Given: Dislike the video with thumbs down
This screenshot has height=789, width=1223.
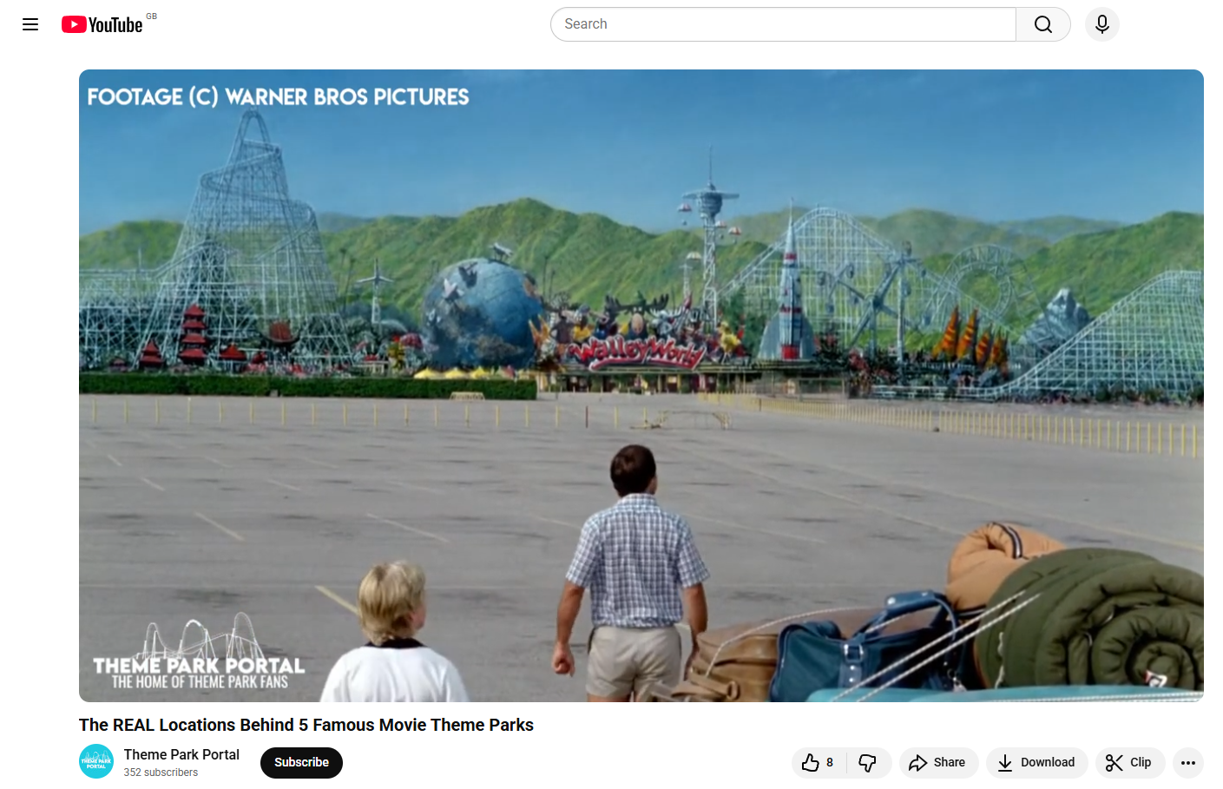Looking at the screenshot, I should tap(867, 763).
